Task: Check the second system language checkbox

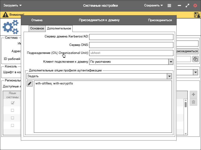Action: pyautogui.click(x=12, y=110)
